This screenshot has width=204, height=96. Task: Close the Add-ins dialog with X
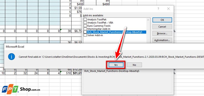pos(168,9)
